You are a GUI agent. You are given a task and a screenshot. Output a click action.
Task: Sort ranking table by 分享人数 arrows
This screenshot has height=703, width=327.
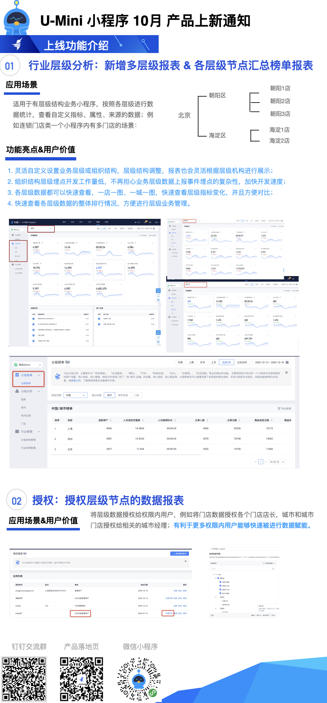point(207,420)
